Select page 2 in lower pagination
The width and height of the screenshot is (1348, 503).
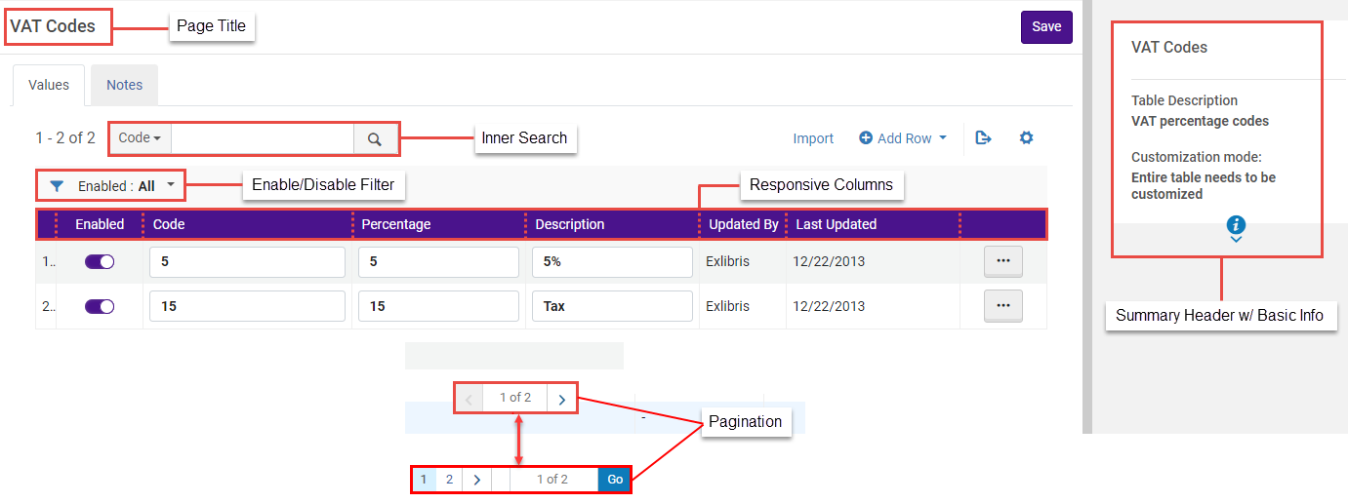[449, 480]
